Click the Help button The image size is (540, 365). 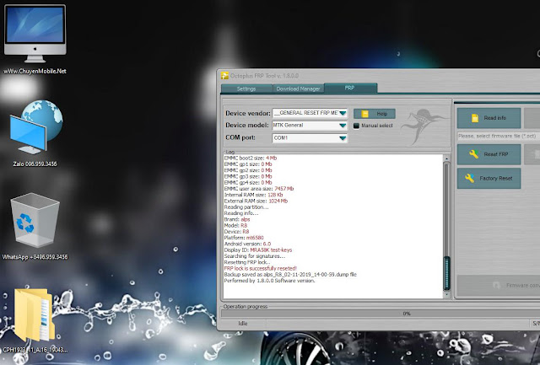tap(375, 114)
